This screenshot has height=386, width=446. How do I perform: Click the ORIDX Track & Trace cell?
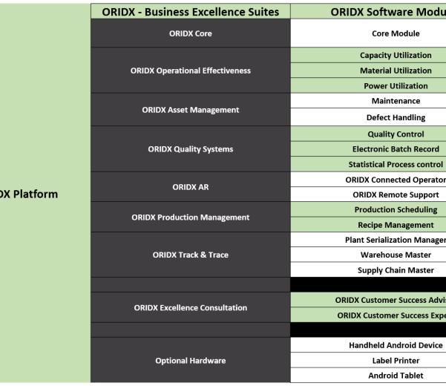[x=190, y=255]
